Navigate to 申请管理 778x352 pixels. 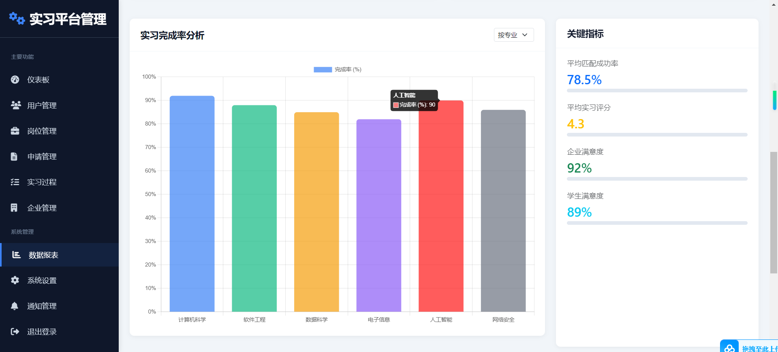[60, 156]
